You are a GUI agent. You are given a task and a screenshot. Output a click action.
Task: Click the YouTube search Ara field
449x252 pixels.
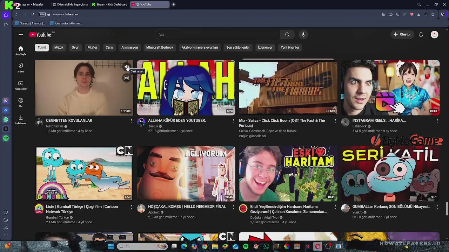coord(217,34)
